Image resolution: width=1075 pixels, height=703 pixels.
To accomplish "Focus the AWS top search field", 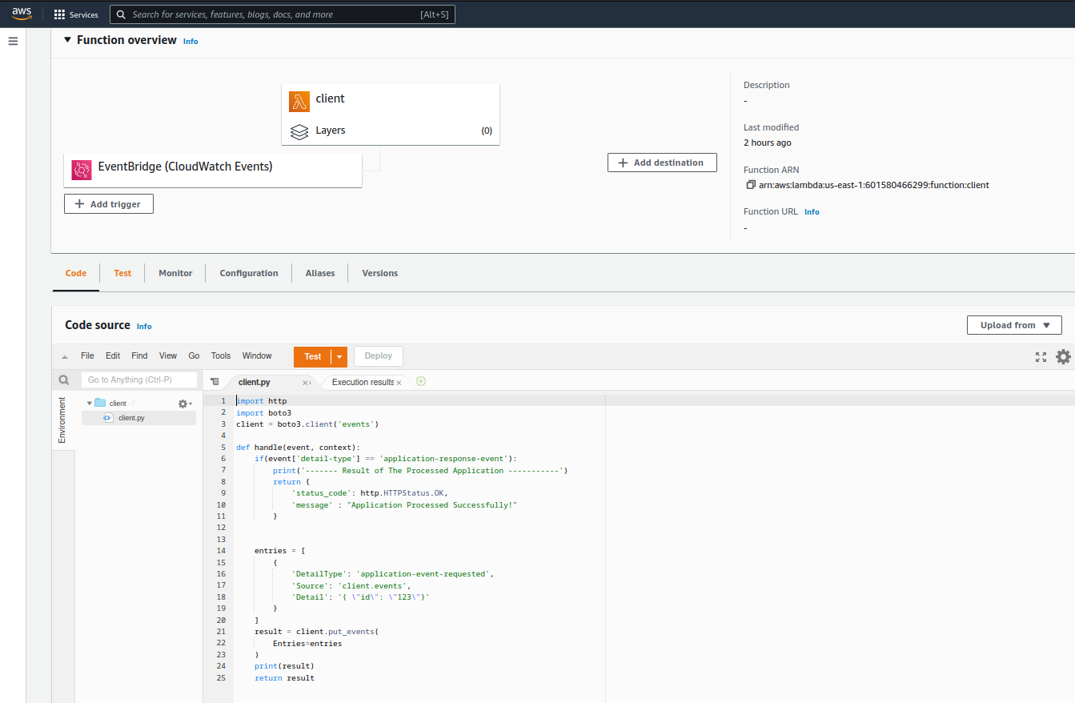I will point(282,14).
